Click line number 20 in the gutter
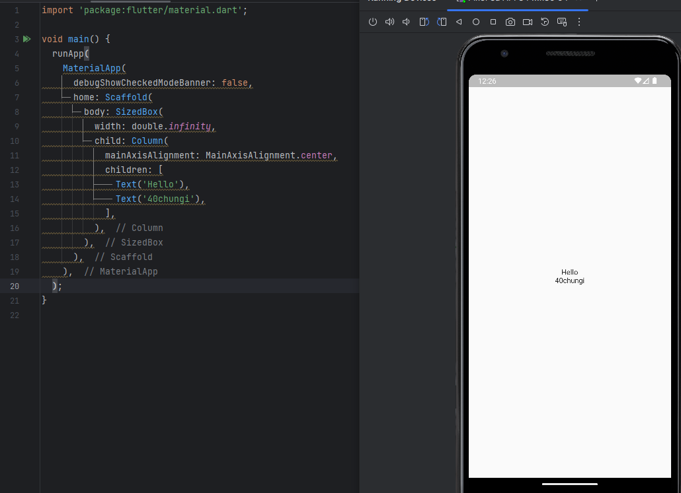 15,286
